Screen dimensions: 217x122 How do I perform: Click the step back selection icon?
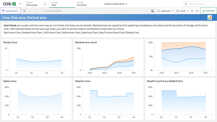(x=30, y=11)
